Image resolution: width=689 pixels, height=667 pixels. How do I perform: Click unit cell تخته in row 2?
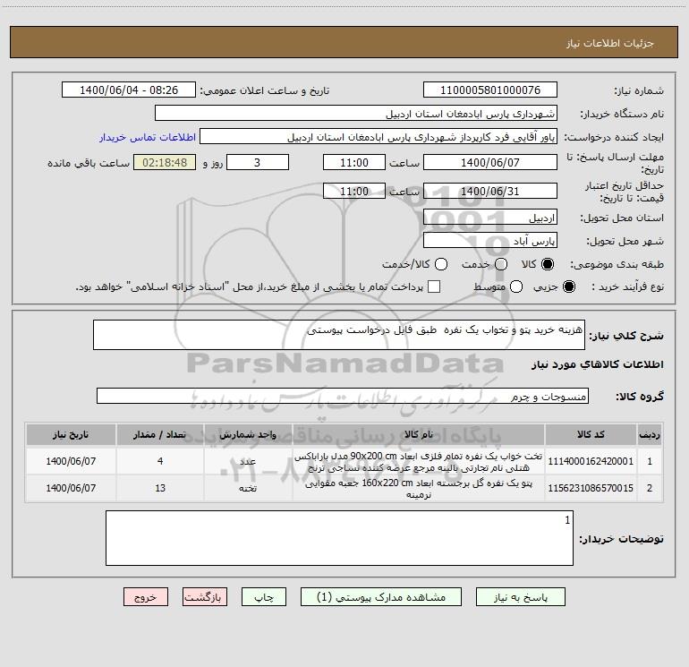coord(248,488)
